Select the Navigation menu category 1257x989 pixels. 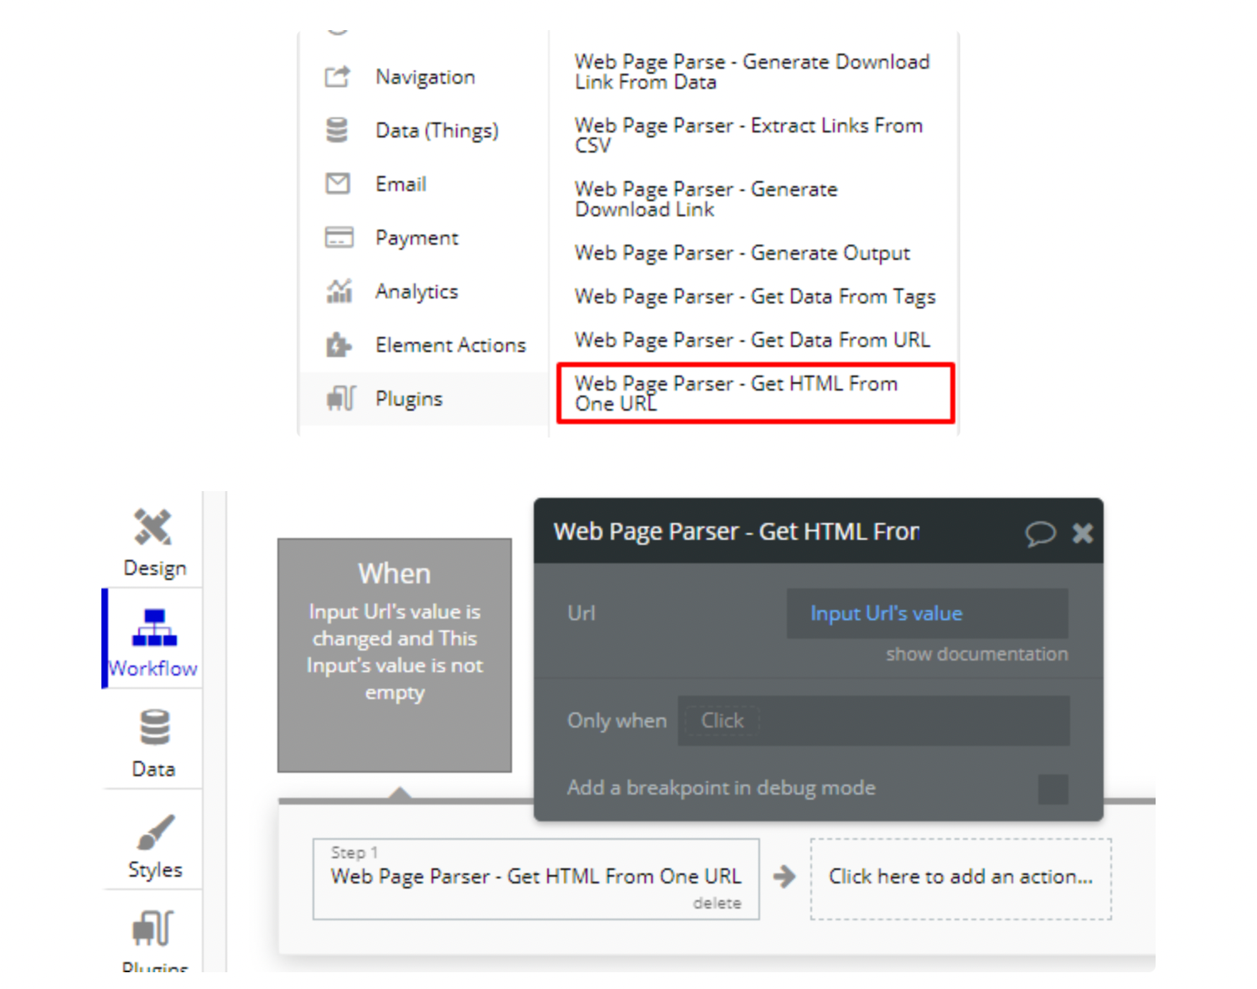(x=425, y=77)
